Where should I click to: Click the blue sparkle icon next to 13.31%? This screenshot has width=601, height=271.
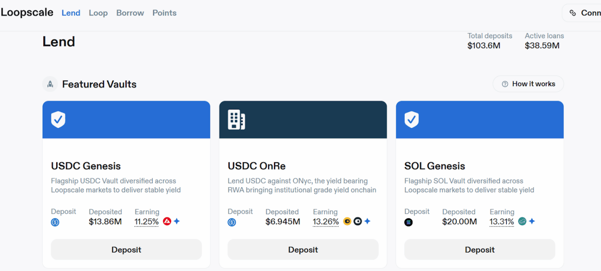tap(532, 221)
